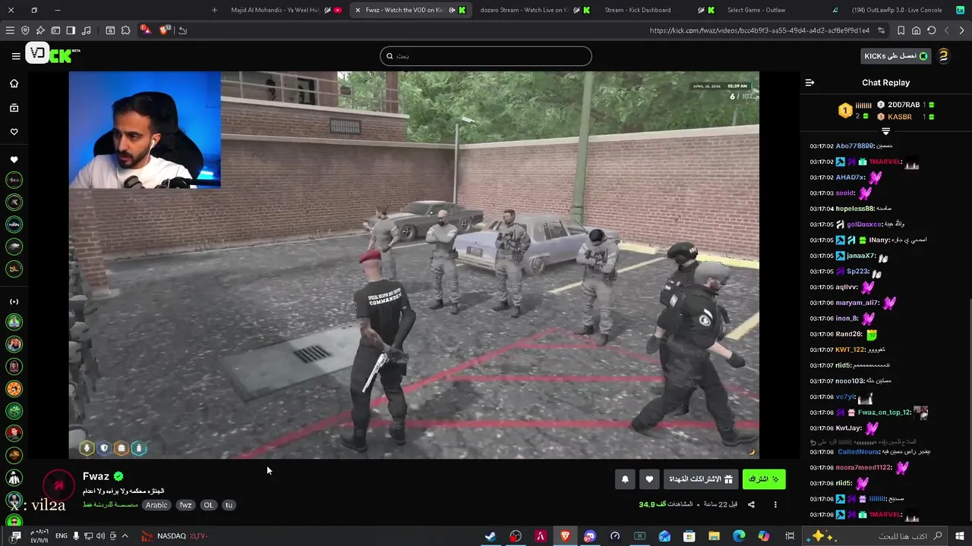Click the browser home icon
Image resolution: width=972 pixels, height=546 pixels.
[x=917, y=30]
